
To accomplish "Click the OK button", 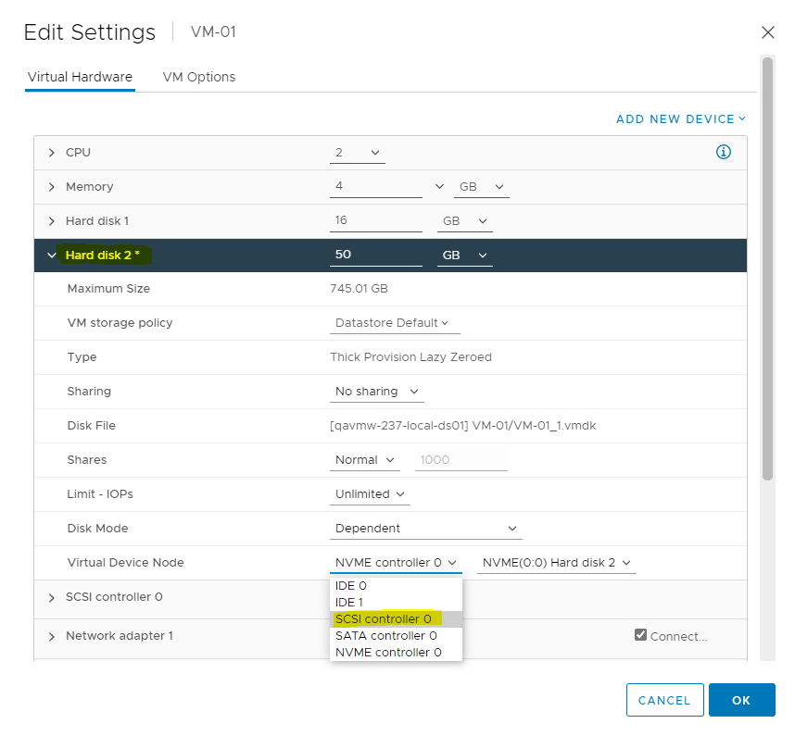I will [741, 700].
